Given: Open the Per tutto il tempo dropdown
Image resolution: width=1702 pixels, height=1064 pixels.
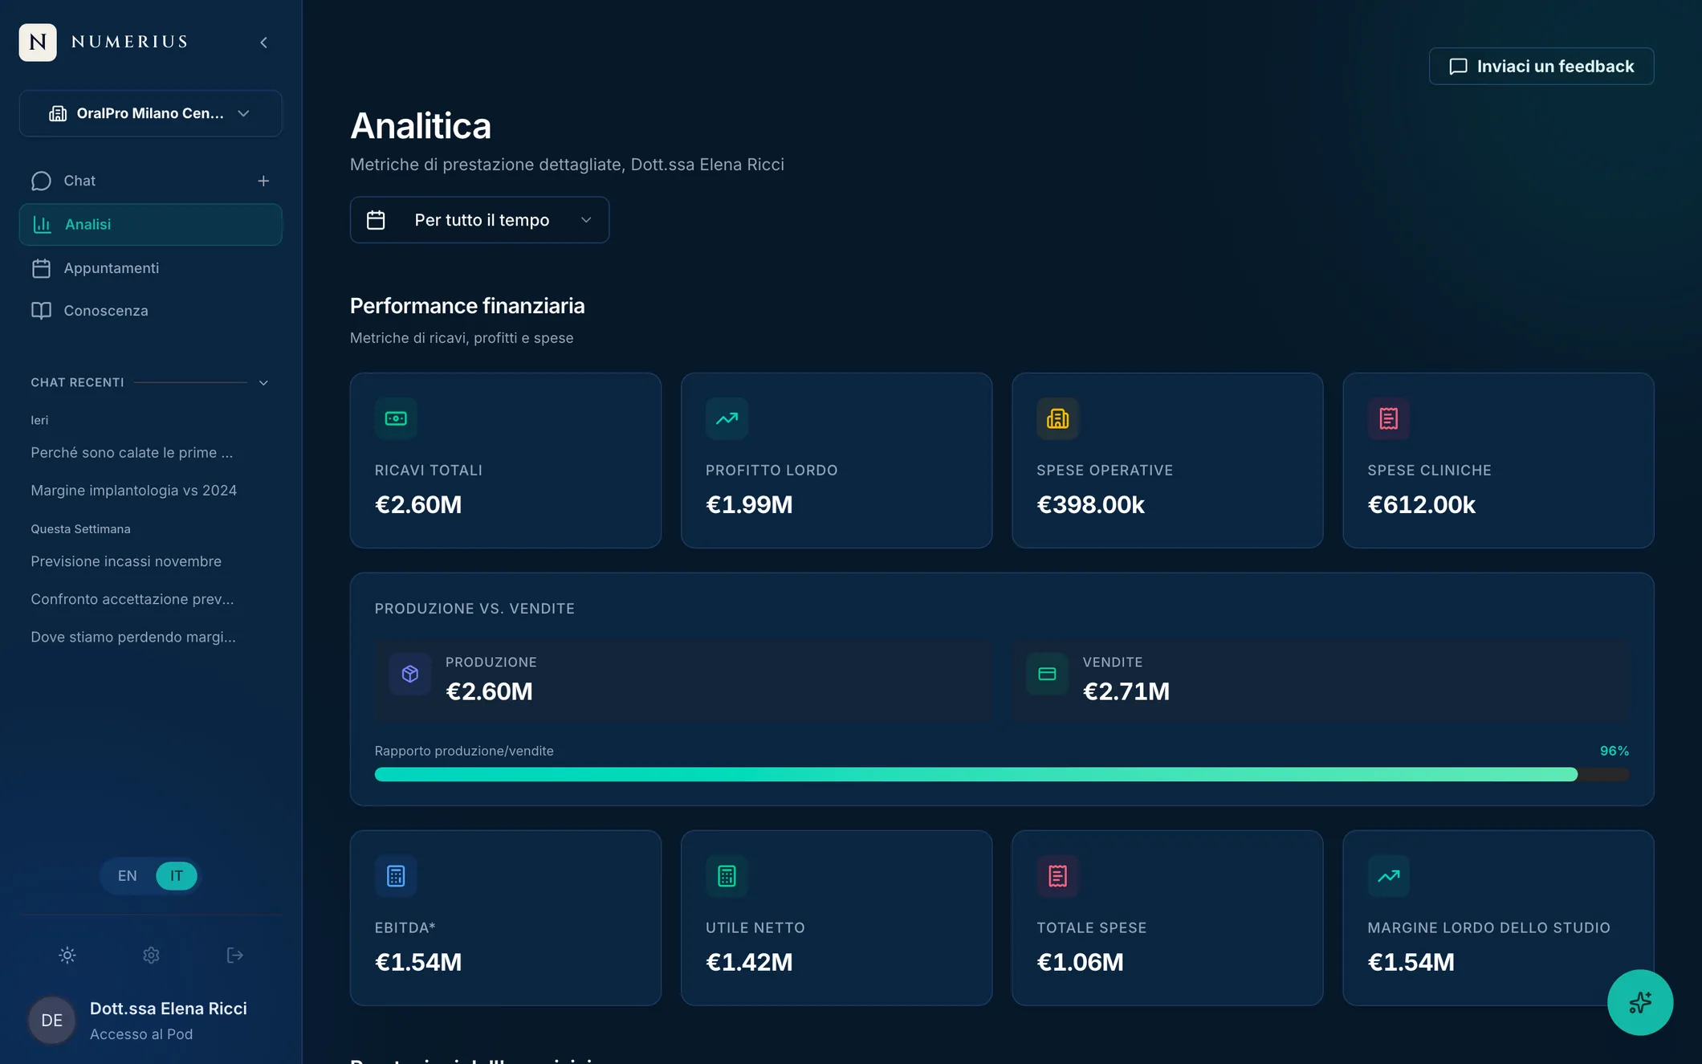Looking at the screenshot, I should 479,220.
